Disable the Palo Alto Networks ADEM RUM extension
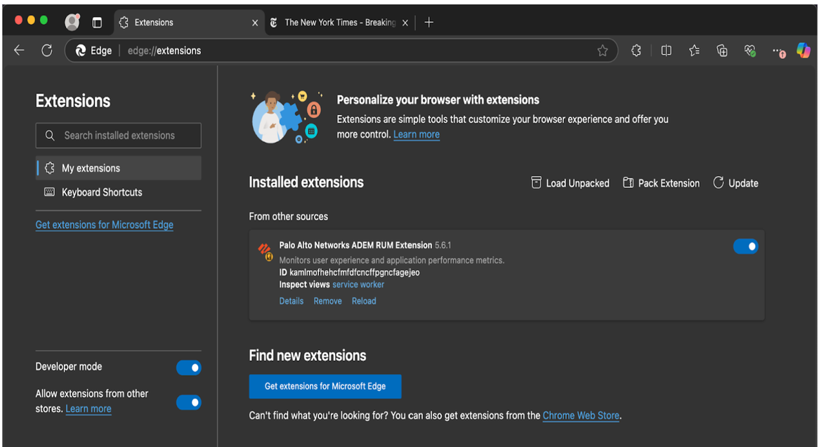Viewport: 819px width, 447px height. (745, 246)
